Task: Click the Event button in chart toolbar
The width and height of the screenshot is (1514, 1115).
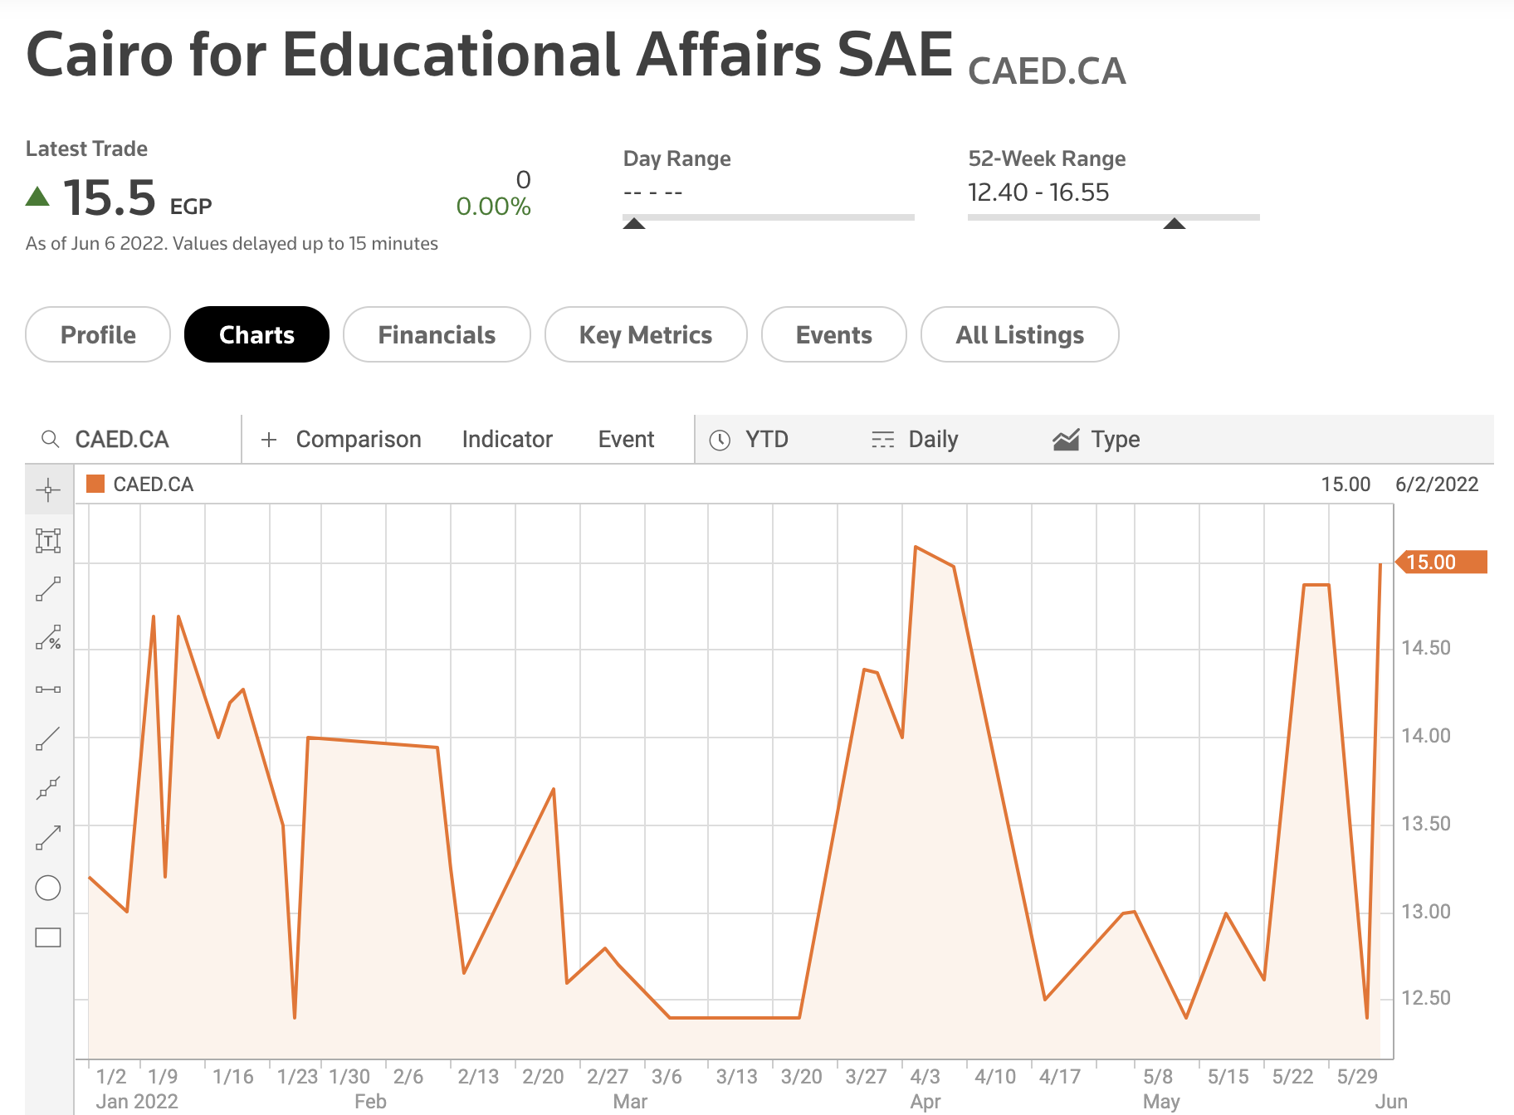Action: point(626,440)
